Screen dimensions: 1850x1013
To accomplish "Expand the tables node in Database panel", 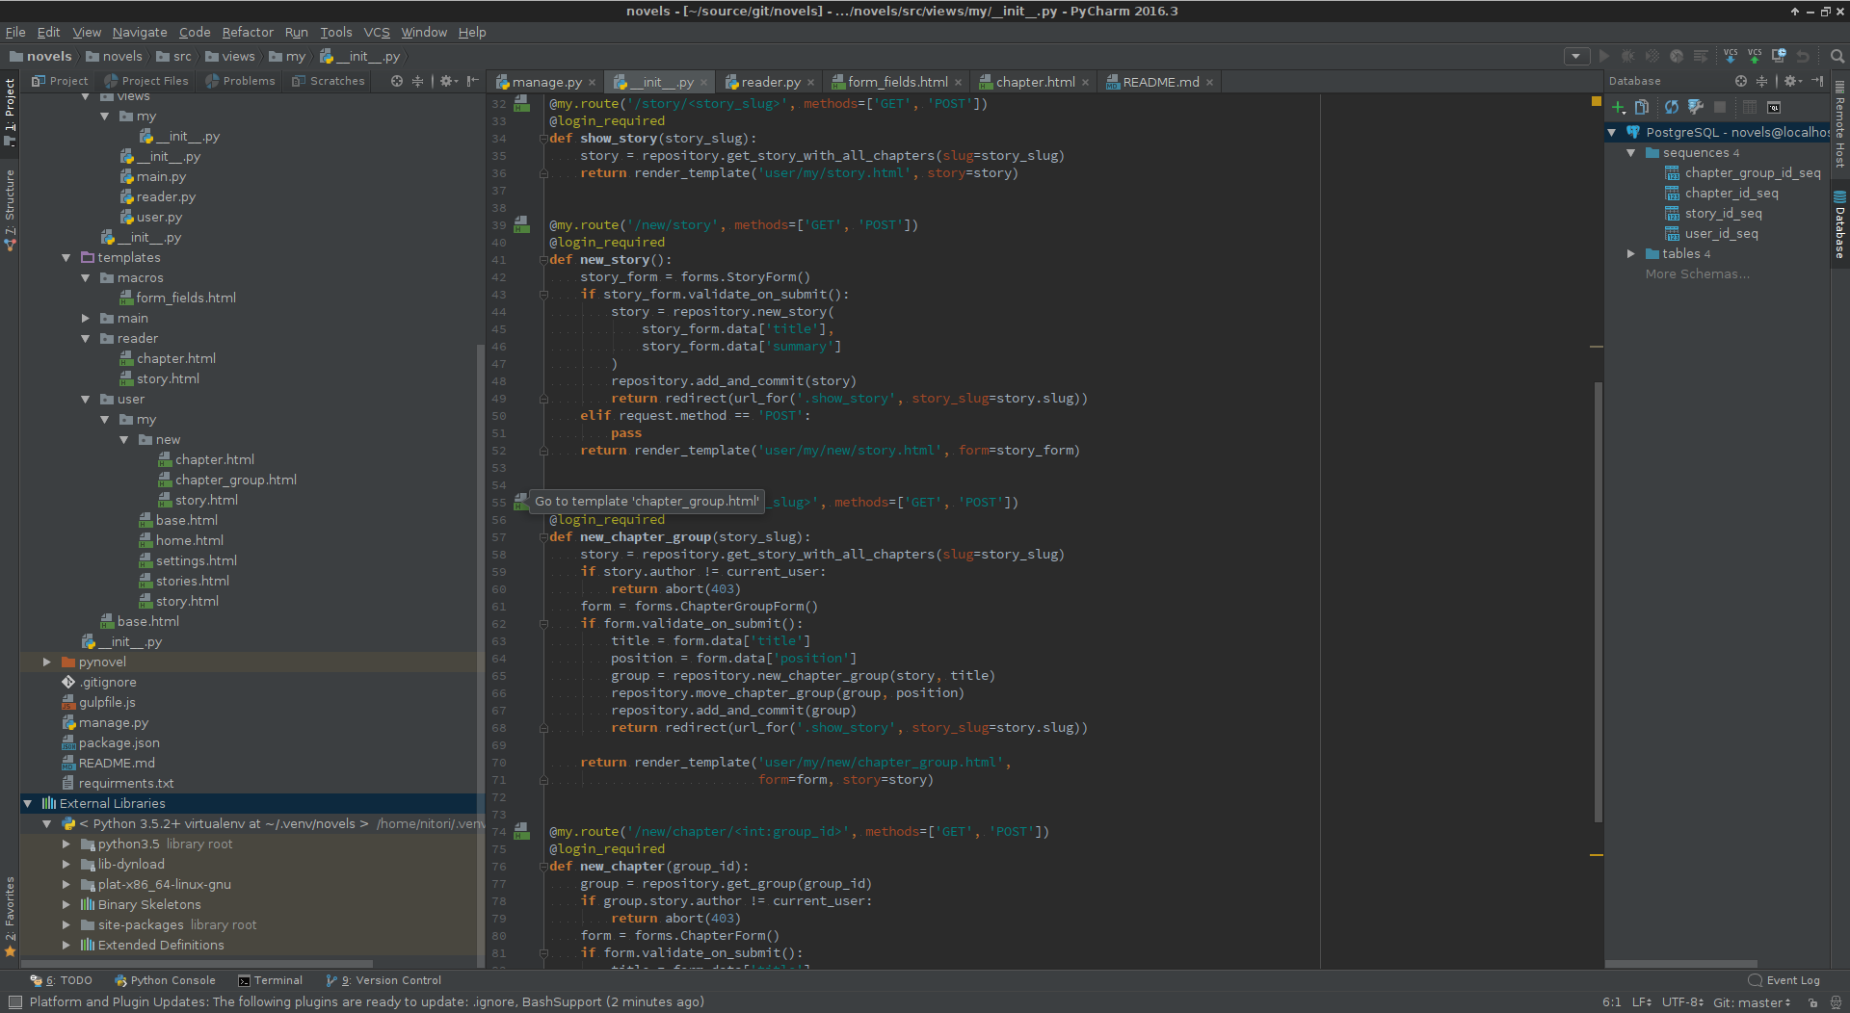I will click(x=1630, y=253).
